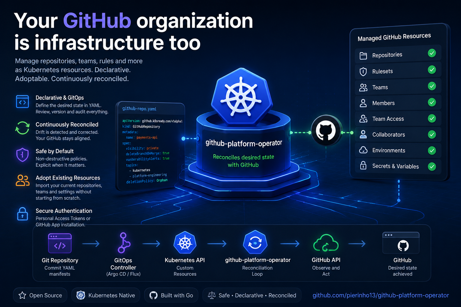Click the Rulesets shield icon

[x=363, y=72]
